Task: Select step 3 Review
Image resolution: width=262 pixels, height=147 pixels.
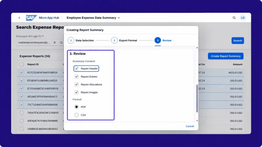Action: (x=163, y=40)
